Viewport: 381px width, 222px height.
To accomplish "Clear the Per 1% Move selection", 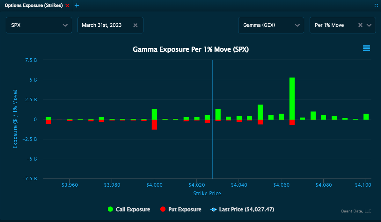I will (x=360, y=25).
